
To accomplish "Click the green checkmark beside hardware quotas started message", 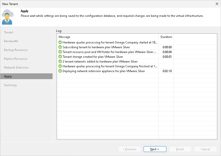I will (x=60, y=42).
